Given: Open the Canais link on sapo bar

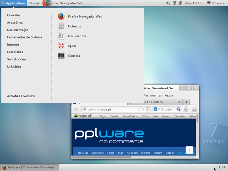Looking at the screenshot, I should [114, 116].
